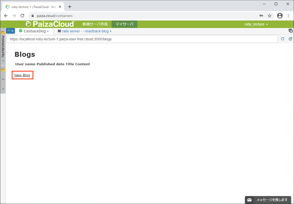Select the ruby-lecture-1 PaizaCloud browser tab
Image resolution: width=294 pixels, height=204 pixels.
pos(33,7)
